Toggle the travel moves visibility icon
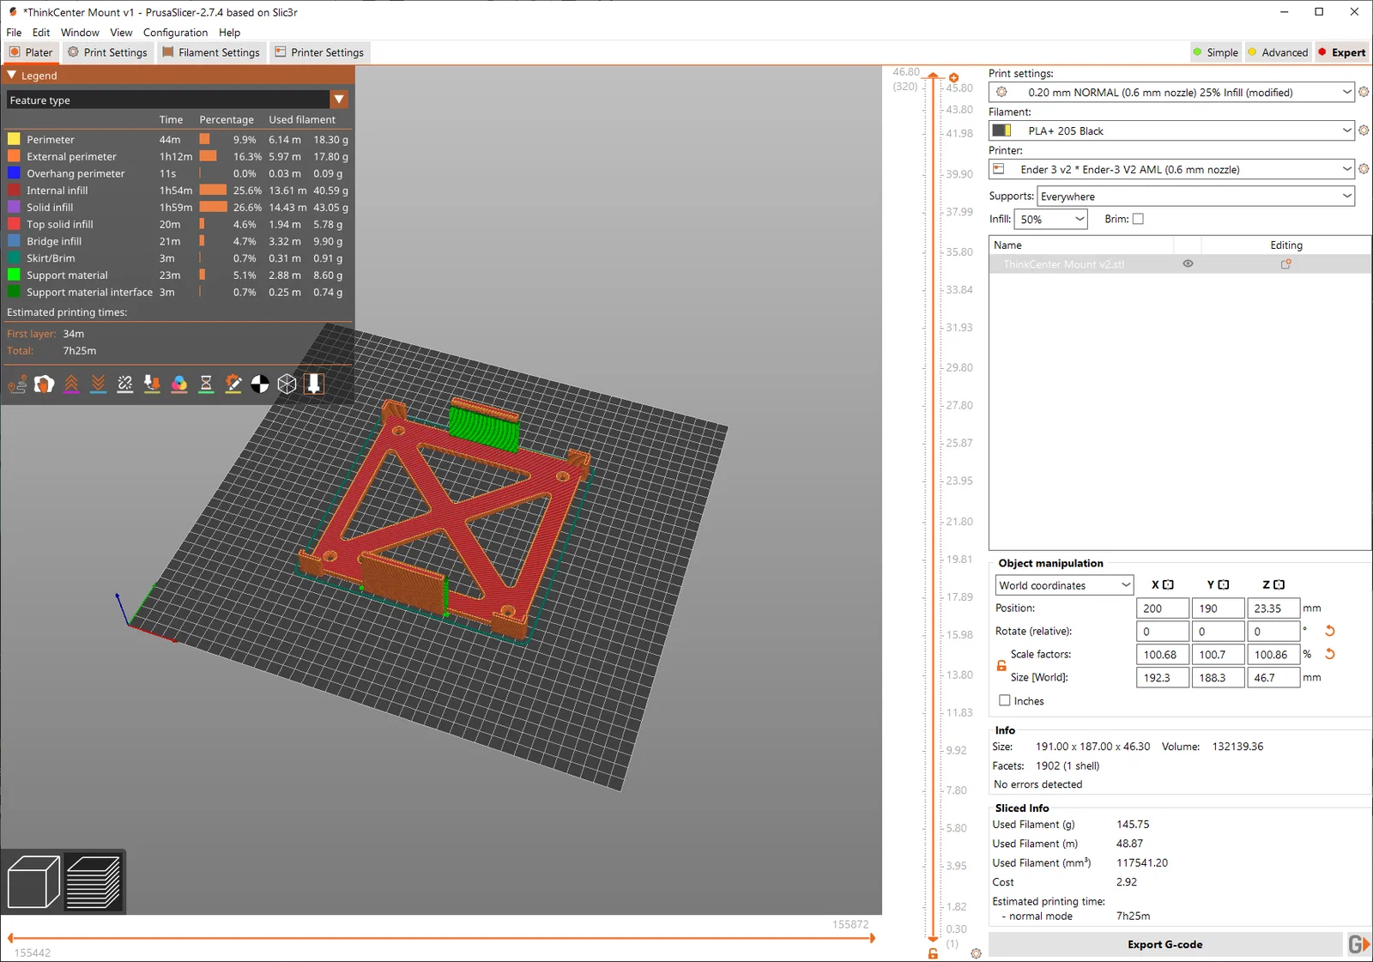The width and height of the screenshot is (1373, 962). coord(17,384)
